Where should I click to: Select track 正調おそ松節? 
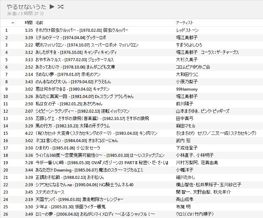point(131,177)
